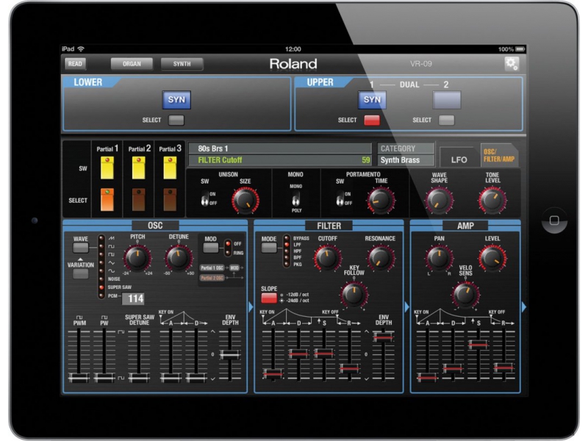Adjust the TONE LEVEL knob
The height and width of the screenshot is (441, 588).
[492, 200]
